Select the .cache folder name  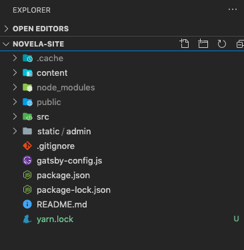(x=50, y=59)
